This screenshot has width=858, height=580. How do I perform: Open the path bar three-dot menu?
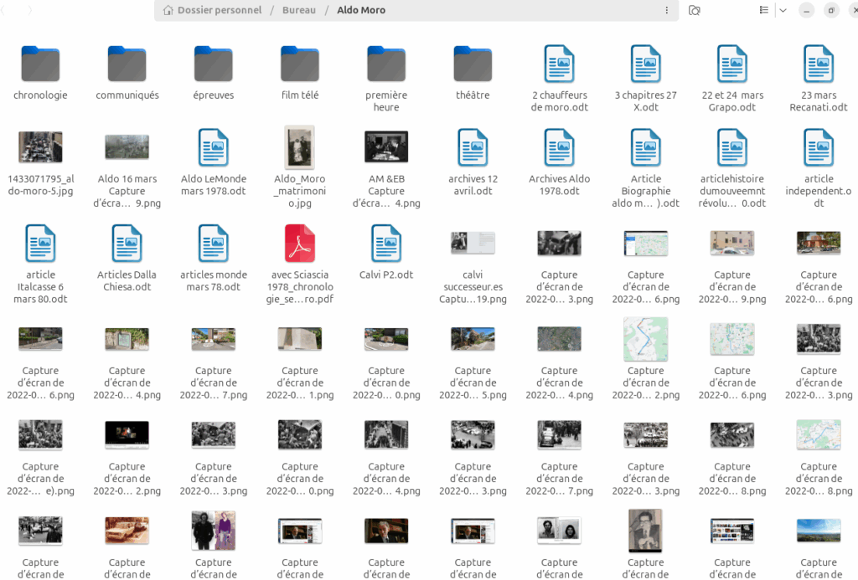coord(667,10)
